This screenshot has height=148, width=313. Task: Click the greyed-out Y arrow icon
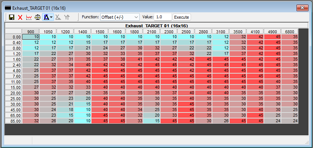click(x=67, y=17)
